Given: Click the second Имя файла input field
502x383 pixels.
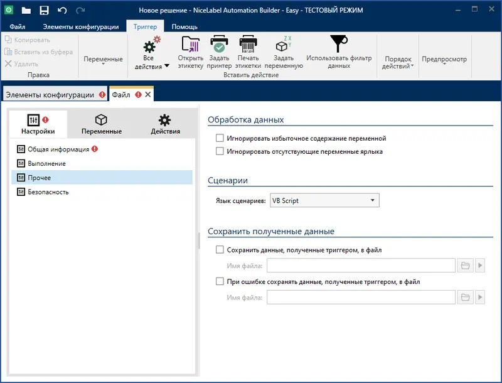Looking at the screenshot, I should 361,297.
